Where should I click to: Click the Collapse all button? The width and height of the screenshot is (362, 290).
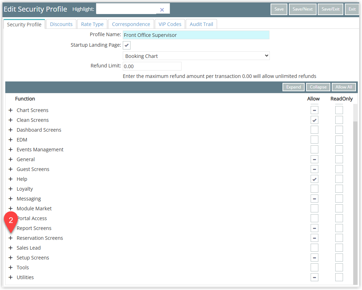pos(318,87)
